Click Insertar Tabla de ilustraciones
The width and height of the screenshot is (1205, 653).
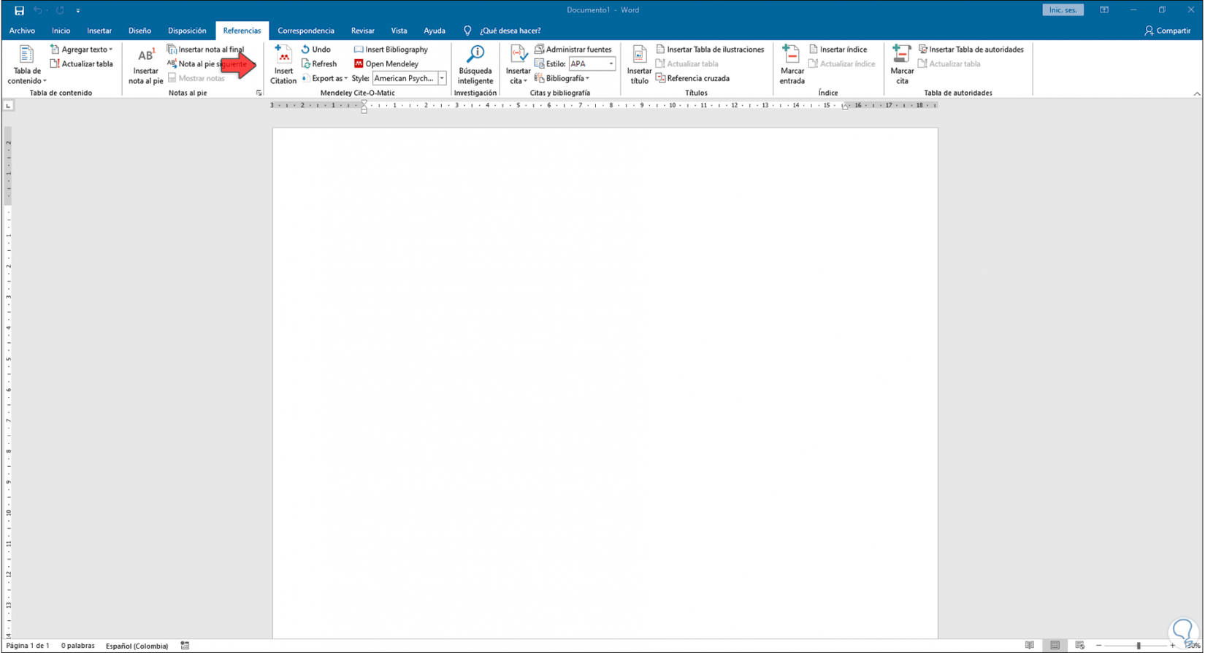tap(710, 50)
